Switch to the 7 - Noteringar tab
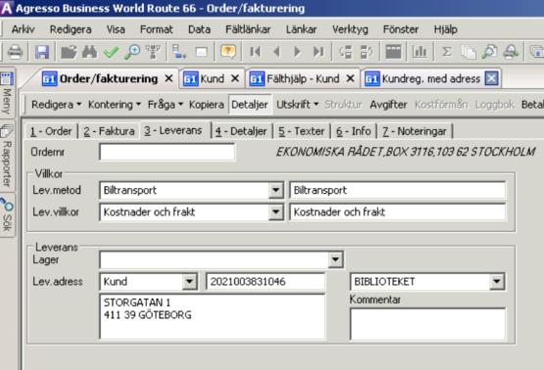 (415, 131)
